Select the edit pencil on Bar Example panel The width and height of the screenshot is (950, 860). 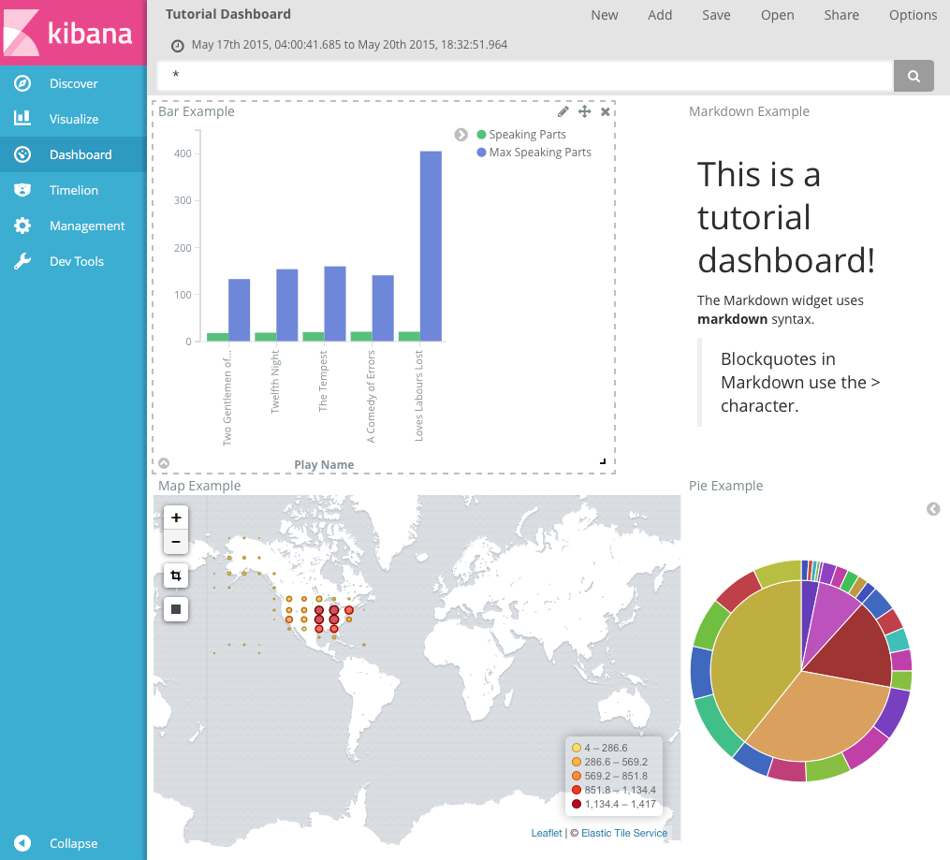pos(563,110)
